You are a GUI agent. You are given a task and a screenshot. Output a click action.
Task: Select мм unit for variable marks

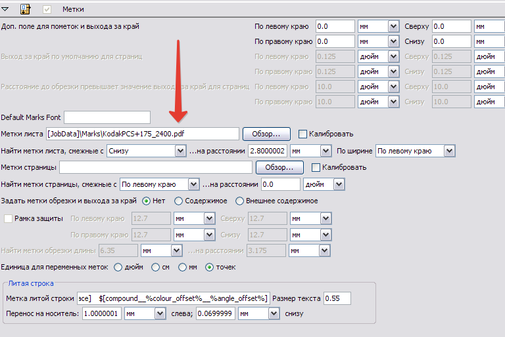coord(182,268)
